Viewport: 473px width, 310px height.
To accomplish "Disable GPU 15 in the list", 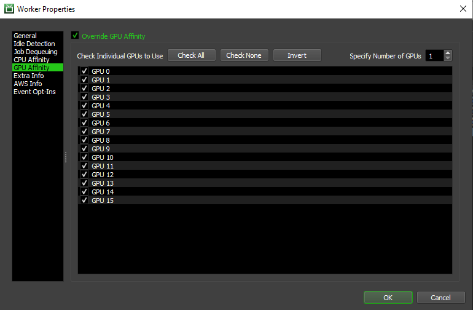I will [x=84, y=201].
